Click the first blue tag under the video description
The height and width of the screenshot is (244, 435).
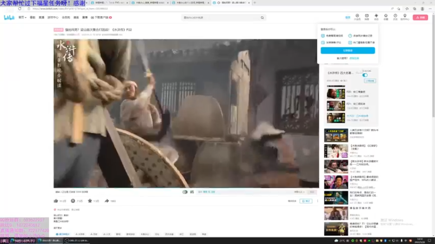[63, 234]
